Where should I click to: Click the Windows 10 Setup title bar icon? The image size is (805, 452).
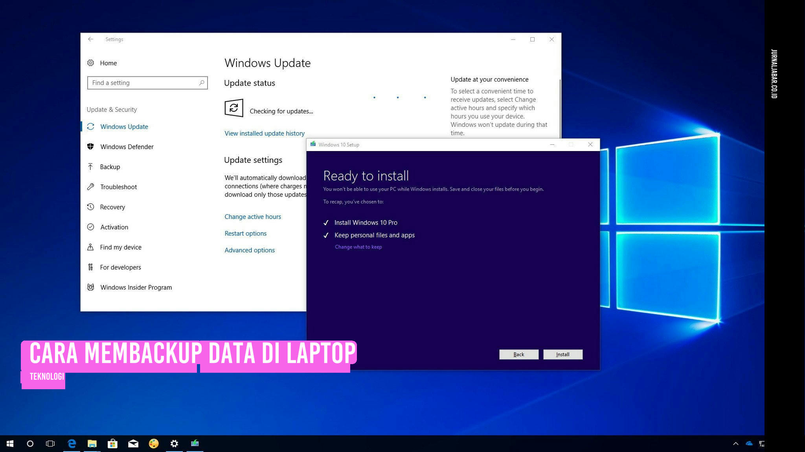[313, 144]
